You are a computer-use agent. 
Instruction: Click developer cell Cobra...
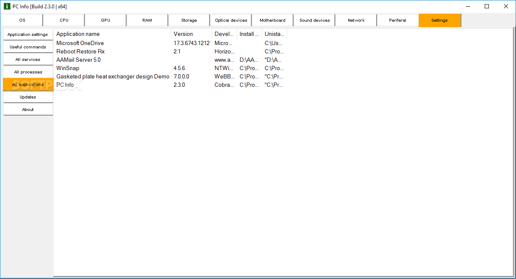pyautogui.click(x=224, y=85)
